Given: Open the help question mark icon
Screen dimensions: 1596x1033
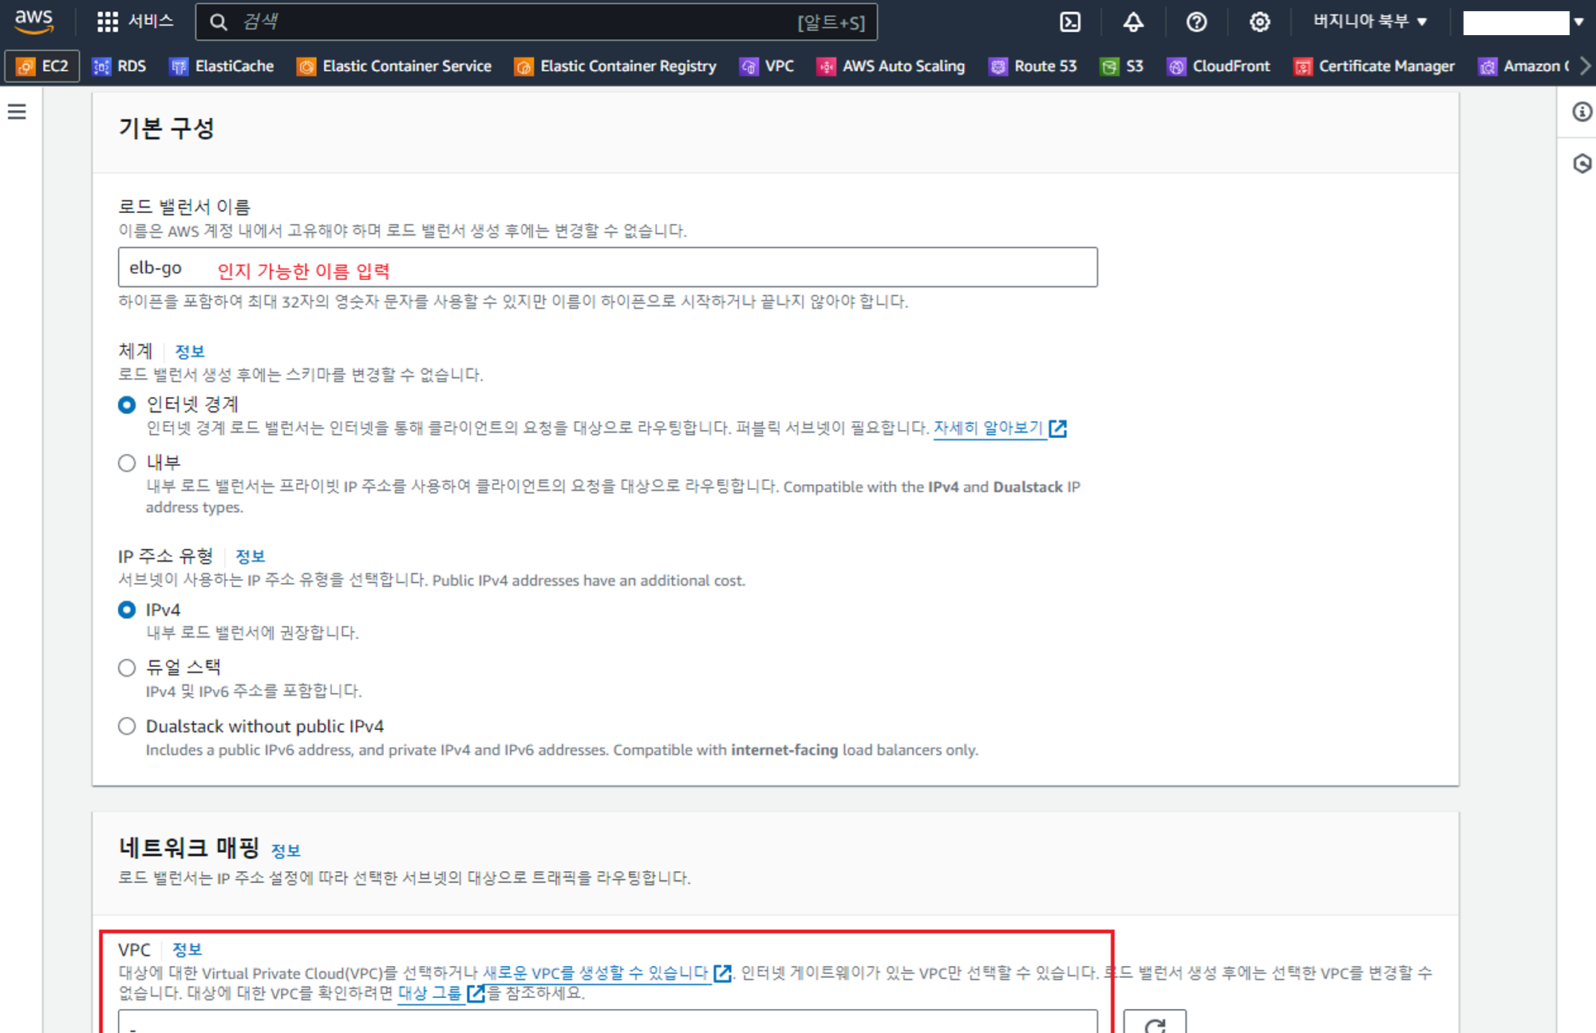Looking at the screenshot, I should click(x=1195, y=22).
